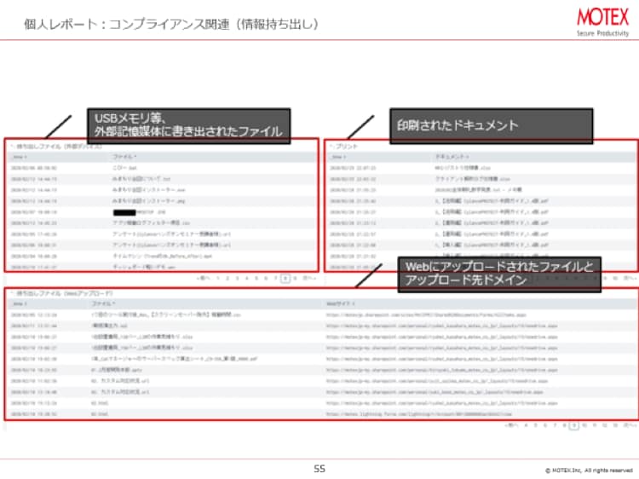This screenshot has height=479, width=639.
Task: Open the クライアント解析ログ仕様書.xlsx print row
Action: (x=472, y=180)
